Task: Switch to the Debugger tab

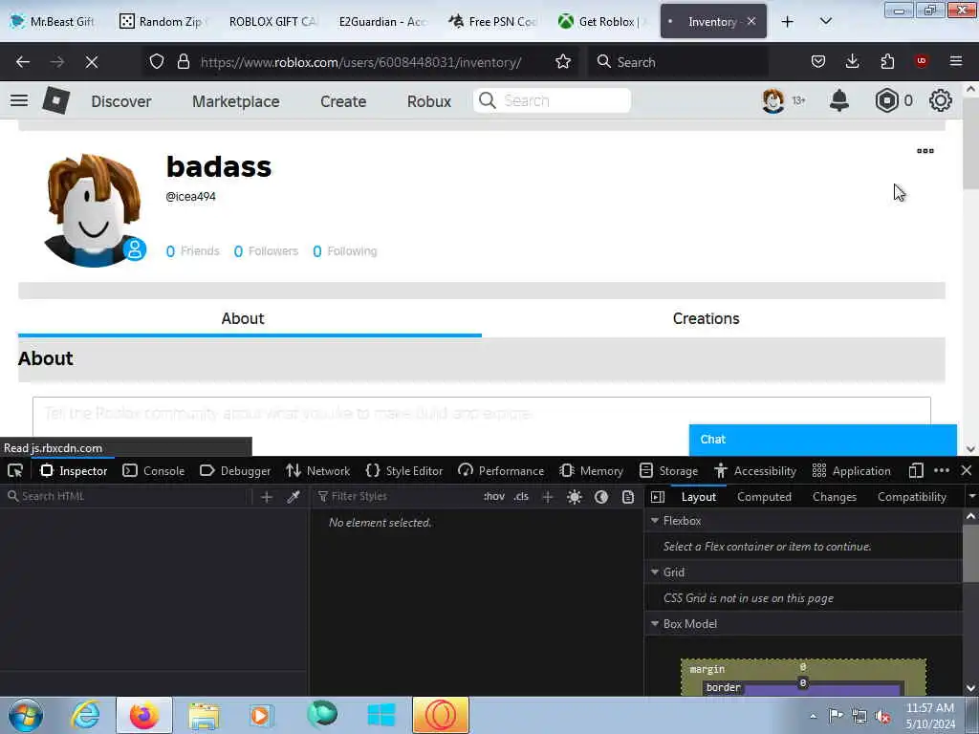Action: tap(235, 470)
